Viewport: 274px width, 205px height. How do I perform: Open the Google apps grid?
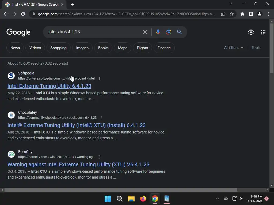263,32
